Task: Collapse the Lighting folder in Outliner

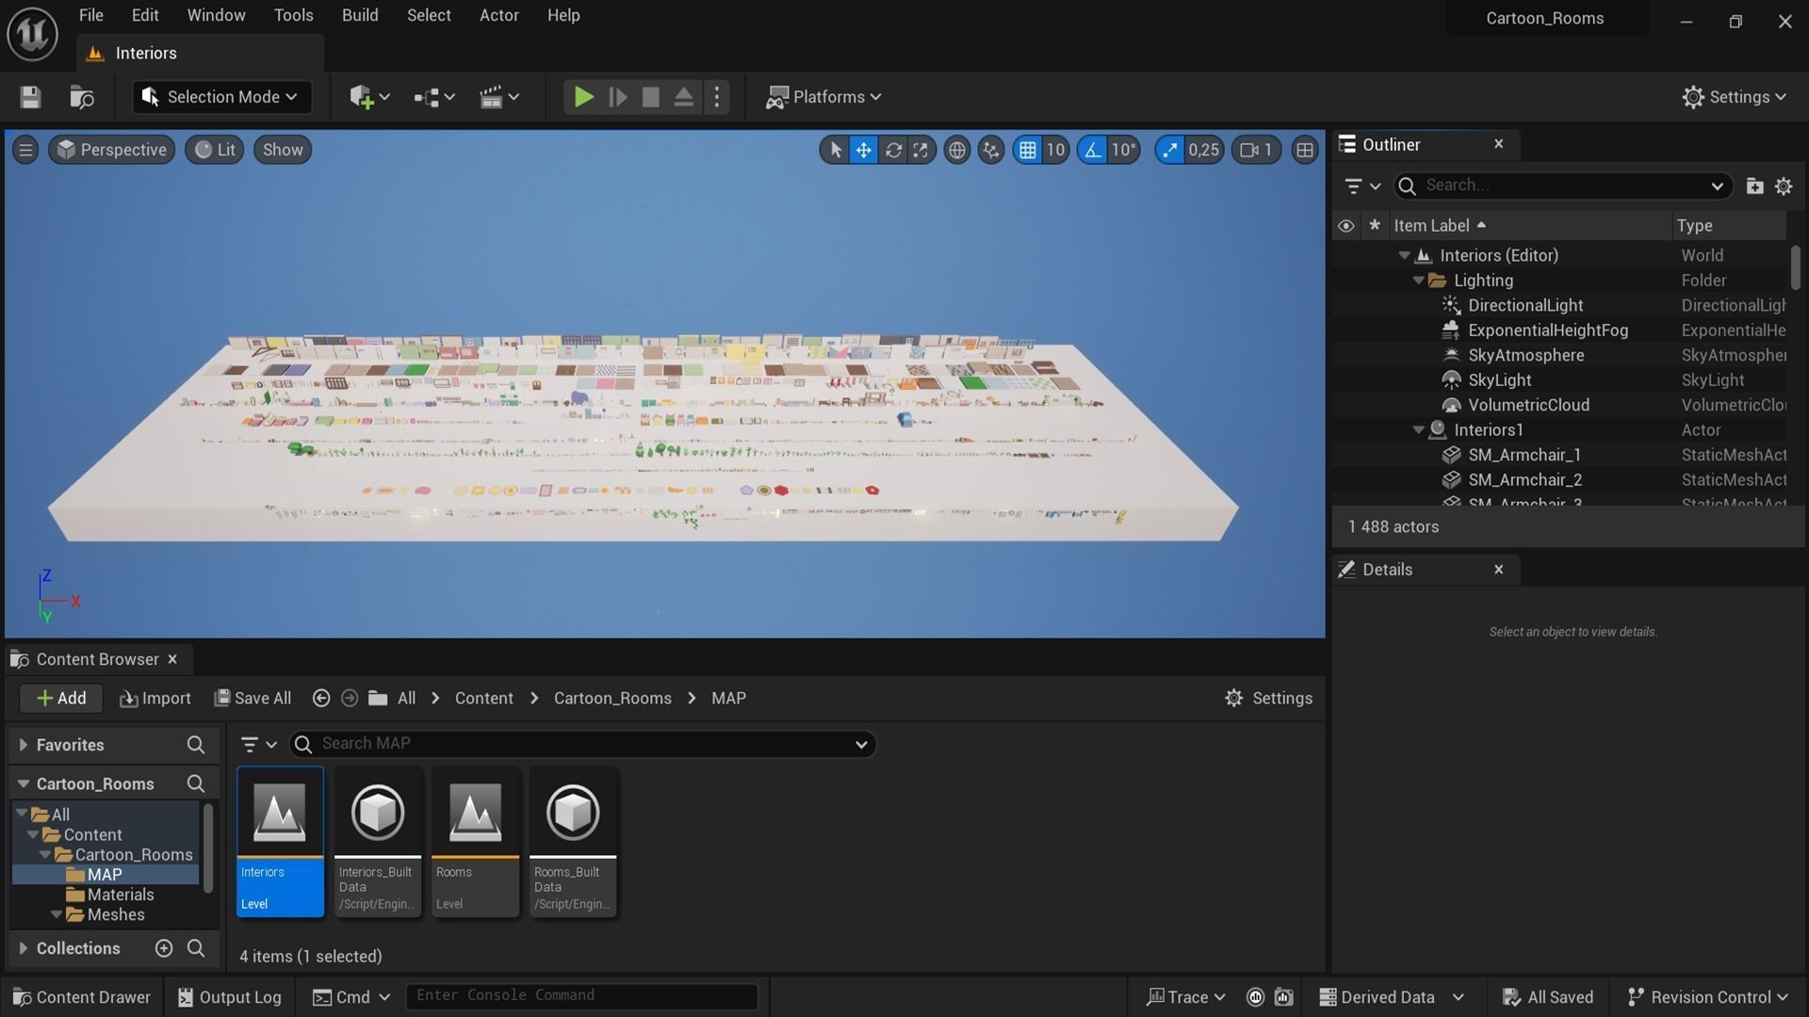Action: (1418, 281)
